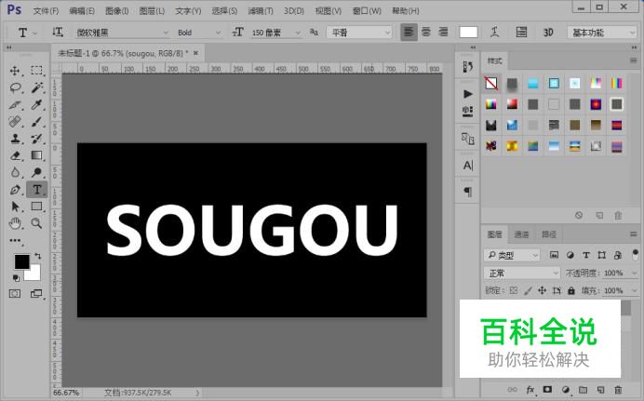Toggle Quick Mask mode
644x401 pixels.
click(15, 293)
